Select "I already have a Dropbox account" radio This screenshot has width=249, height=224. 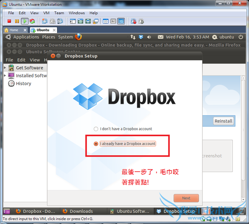point(96,144)
